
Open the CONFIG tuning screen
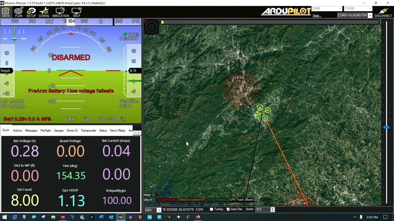pyautogui.click(x=44, y=12)
